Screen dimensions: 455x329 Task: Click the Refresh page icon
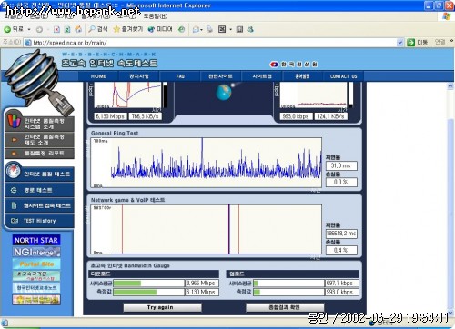point(67,29)
